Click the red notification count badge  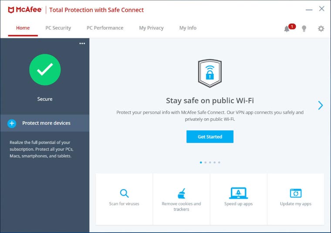pos(292,27)
